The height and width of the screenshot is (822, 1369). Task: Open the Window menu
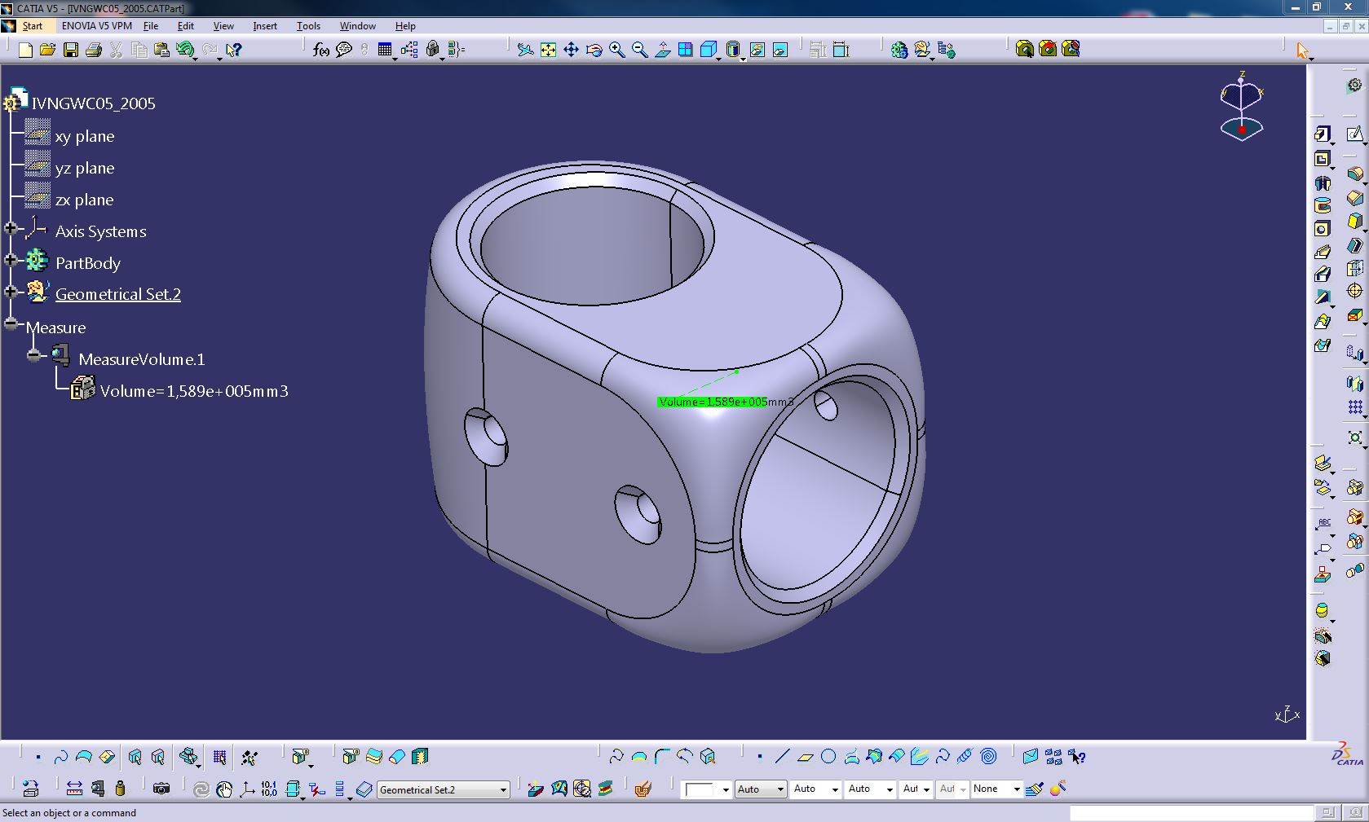(358, 26)
